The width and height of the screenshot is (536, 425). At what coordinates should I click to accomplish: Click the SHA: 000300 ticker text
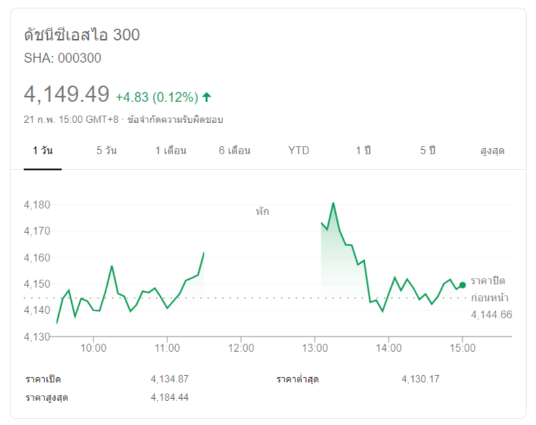click(x=63, y=58)
